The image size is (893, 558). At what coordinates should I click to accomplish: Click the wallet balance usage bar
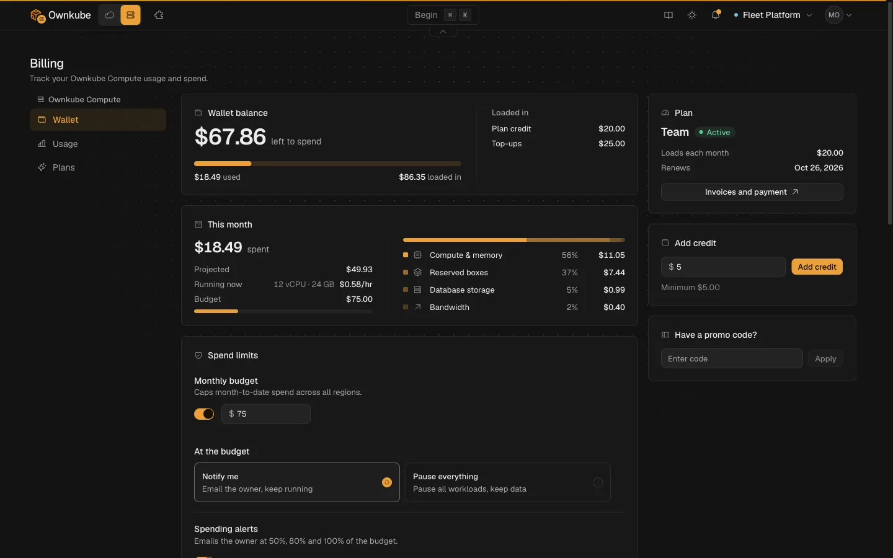327,164
